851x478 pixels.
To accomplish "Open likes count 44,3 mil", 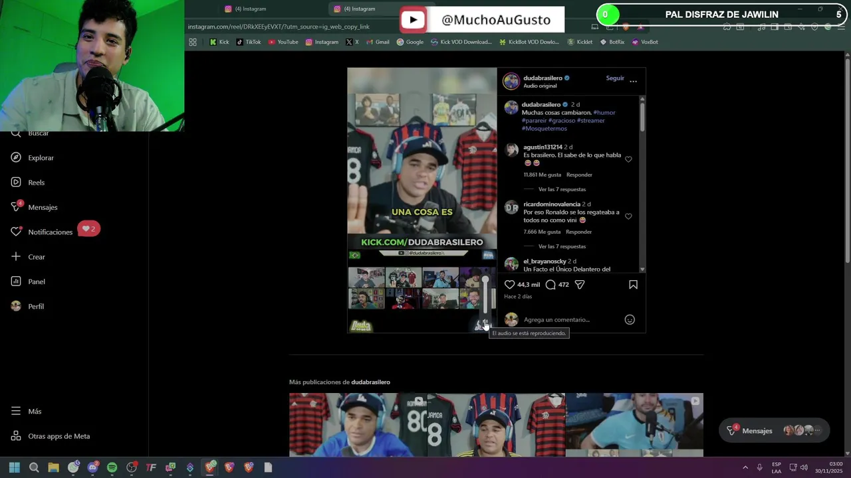I will [x=529, y=285].
